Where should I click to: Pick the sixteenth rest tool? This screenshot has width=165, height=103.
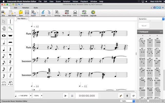10,63
